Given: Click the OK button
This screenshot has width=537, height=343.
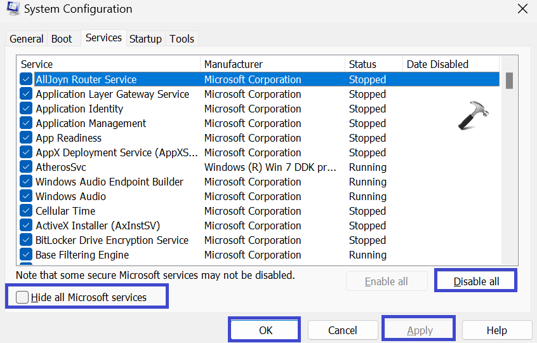Looking at the screenshot, I should click(x=265, y=330).
